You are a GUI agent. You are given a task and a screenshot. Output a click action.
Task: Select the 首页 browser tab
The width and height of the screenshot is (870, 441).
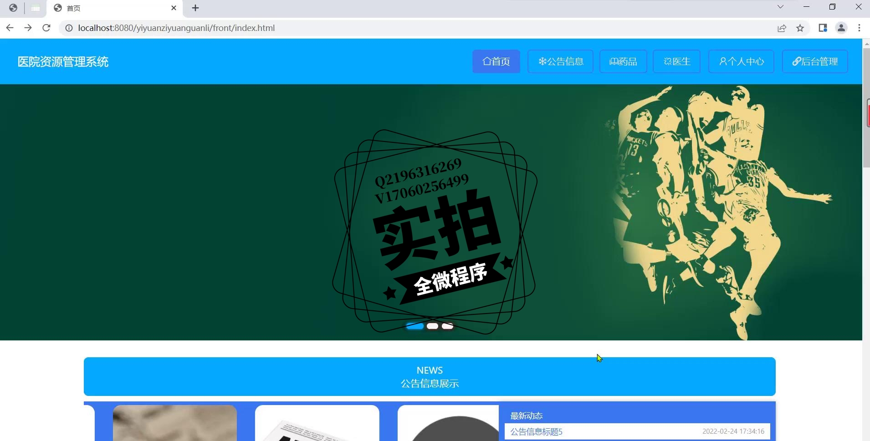pyautogui.click(x=114, y=8)
